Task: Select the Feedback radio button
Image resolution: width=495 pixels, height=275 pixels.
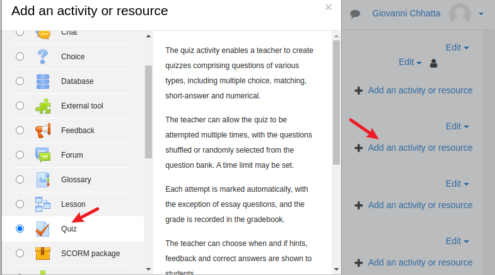Action: click(x=20, y=131)
